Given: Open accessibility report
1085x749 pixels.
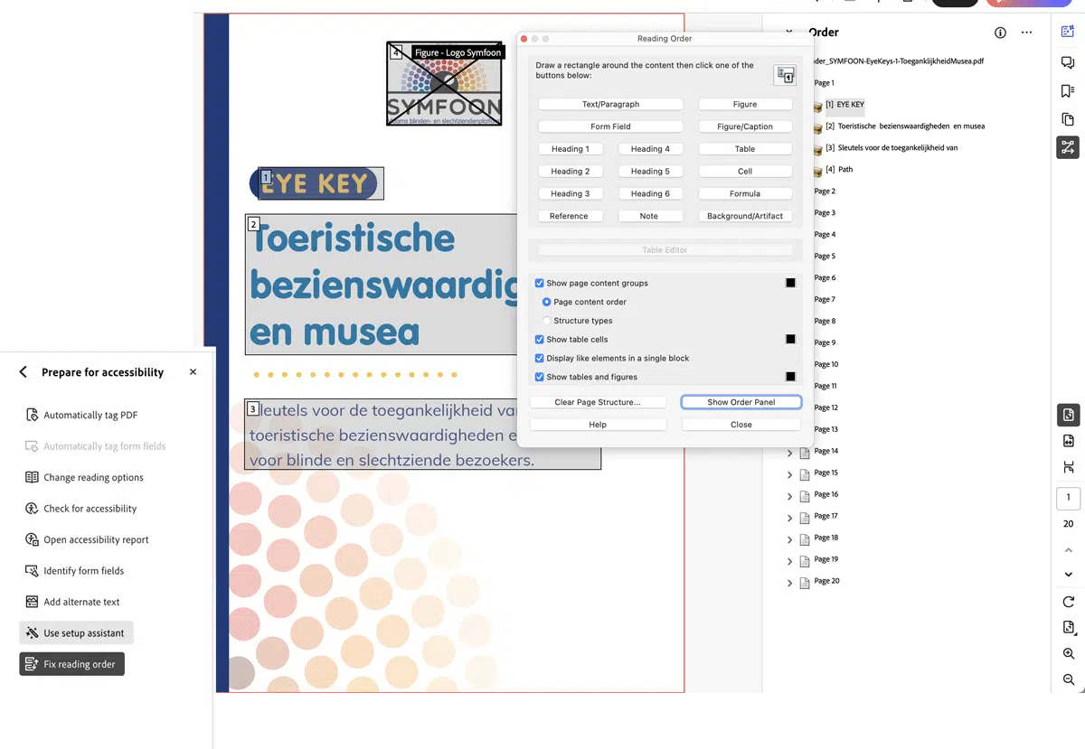Looking at the screenshot, I should coord(87,540).
